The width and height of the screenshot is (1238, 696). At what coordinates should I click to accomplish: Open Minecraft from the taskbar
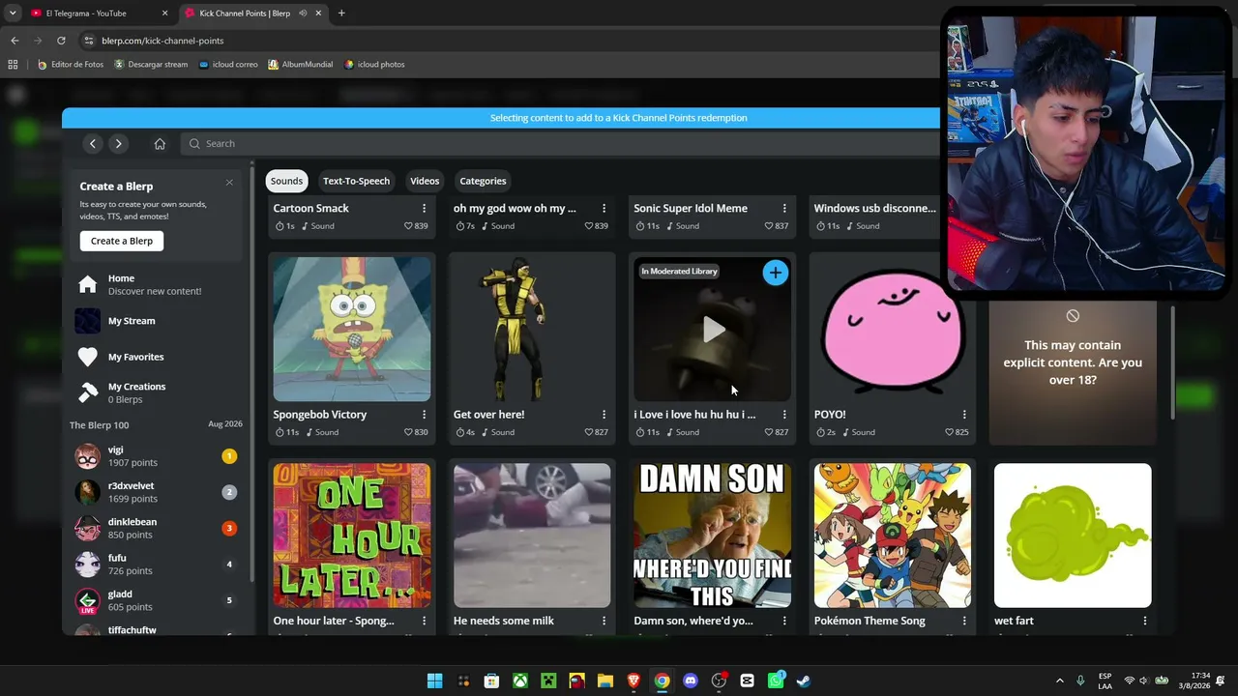548,681
